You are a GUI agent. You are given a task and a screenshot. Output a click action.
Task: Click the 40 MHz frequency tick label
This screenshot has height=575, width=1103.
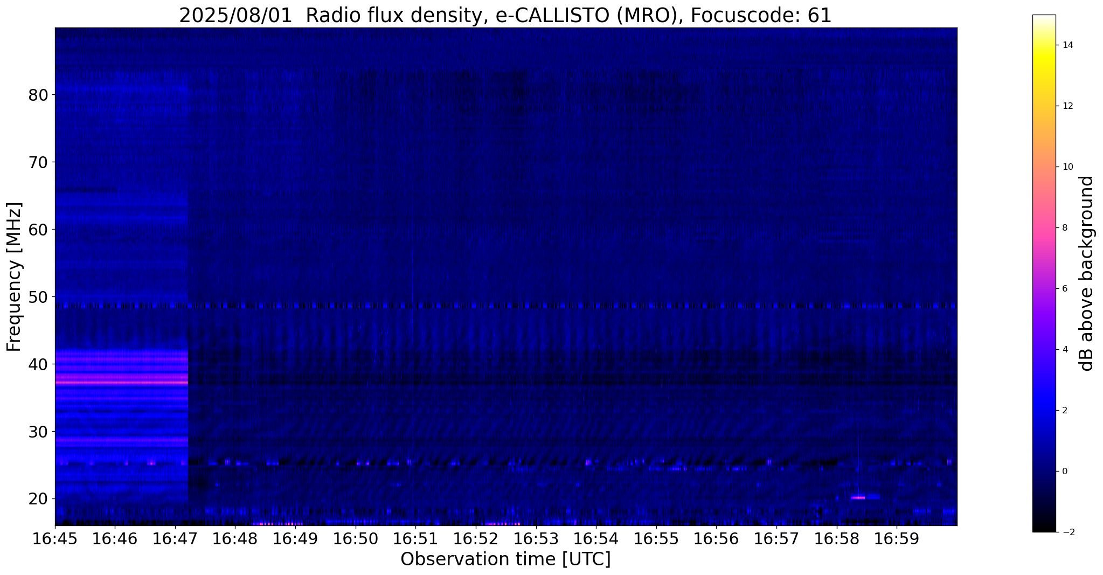[x=38, y=364]
